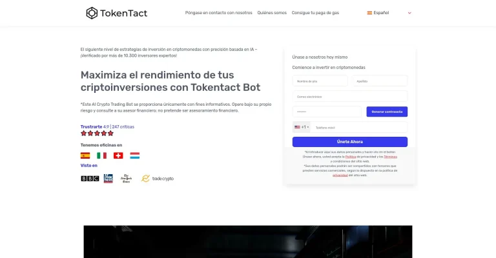The height and width of the screenshot is (258, 496).
Task: Open Consigue tu paga de gas link
Action: click(315, 13)
